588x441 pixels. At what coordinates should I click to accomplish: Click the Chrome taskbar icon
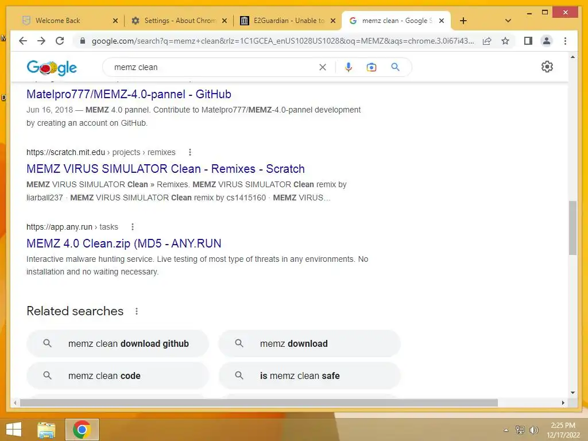pos(82,430)
